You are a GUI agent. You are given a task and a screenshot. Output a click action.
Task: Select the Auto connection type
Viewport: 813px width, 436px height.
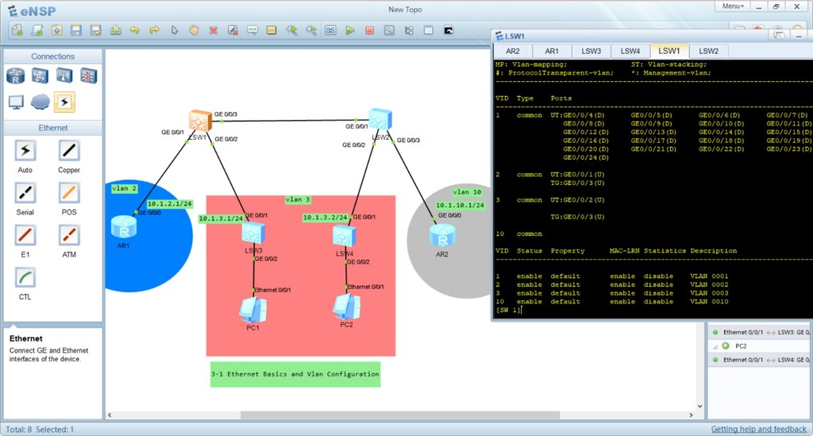coord(25,151)
